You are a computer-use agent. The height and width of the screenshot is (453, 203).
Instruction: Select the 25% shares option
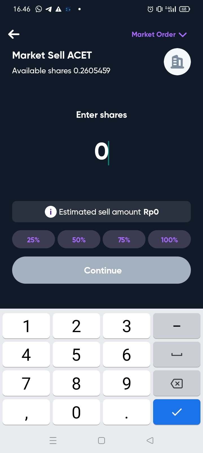34,240
